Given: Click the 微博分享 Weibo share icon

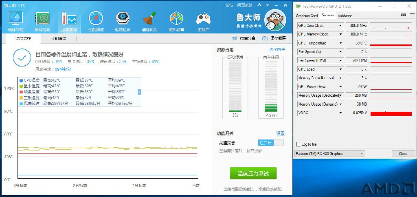Looking at the screenshot, I should (x=234, y=38).
